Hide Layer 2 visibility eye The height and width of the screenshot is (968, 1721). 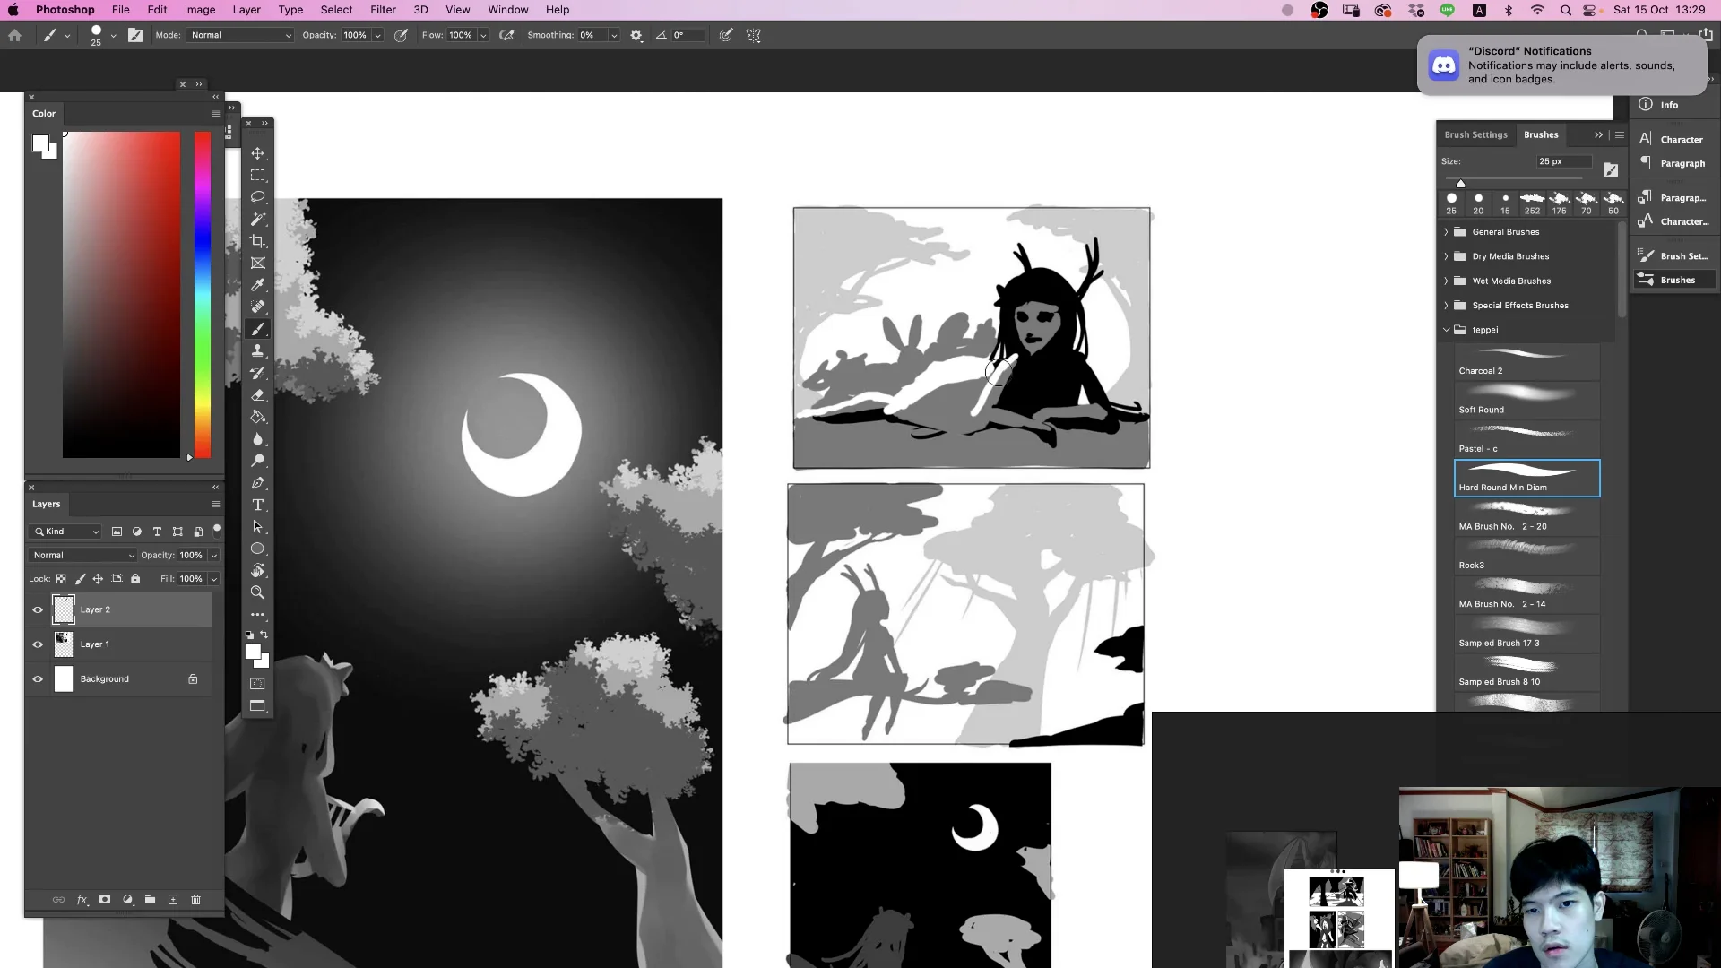tap(38, 610)
